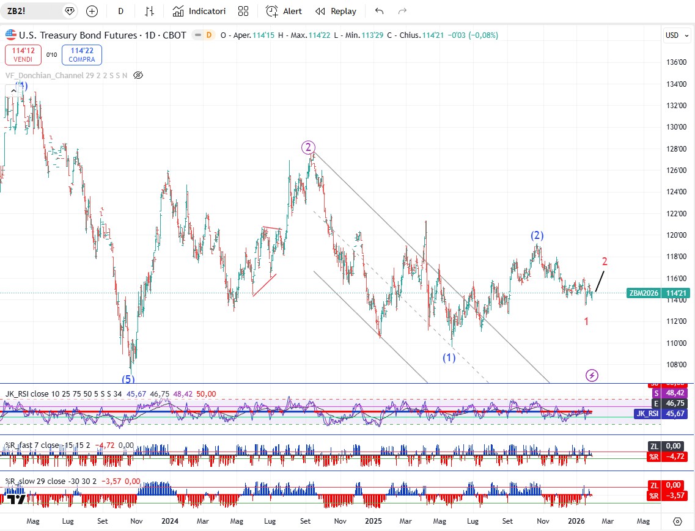Open the Alert creation menu
Screen dimensions: 695x531
[x=284, y=11]
